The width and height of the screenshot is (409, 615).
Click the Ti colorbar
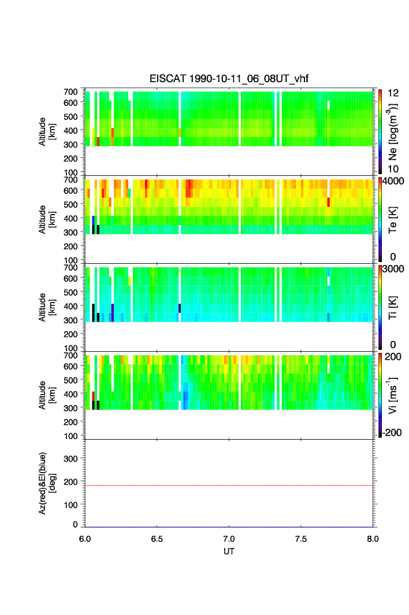380,308
